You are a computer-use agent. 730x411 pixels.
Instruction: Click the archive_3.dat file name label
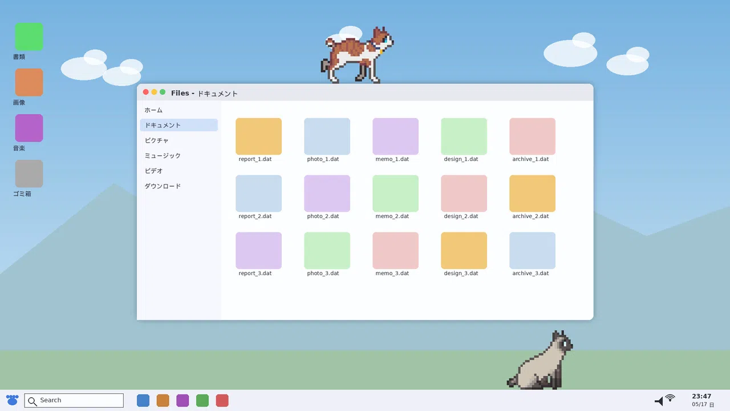[530, 273]
